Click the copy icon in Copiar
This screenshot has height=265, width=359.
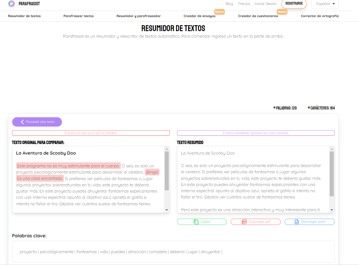click(196, 222)
